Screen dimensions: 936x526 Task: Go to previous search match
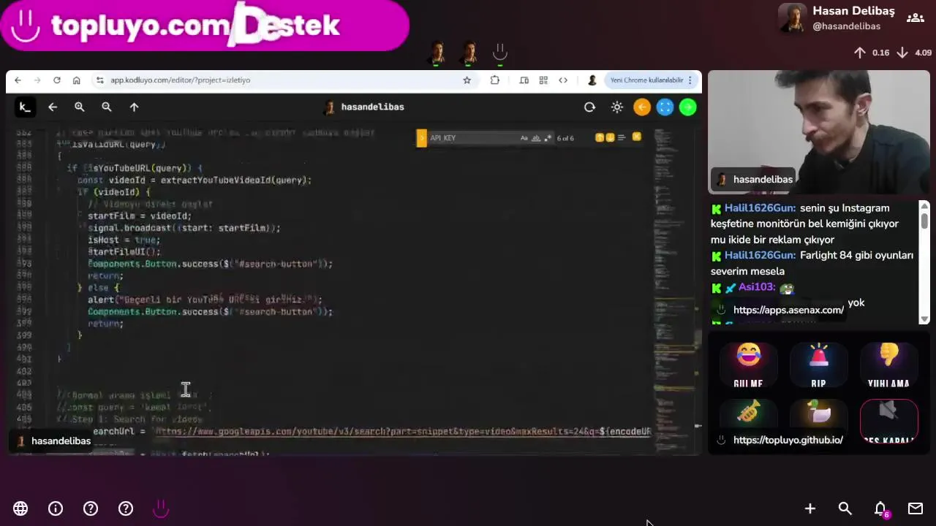point(600,137)
